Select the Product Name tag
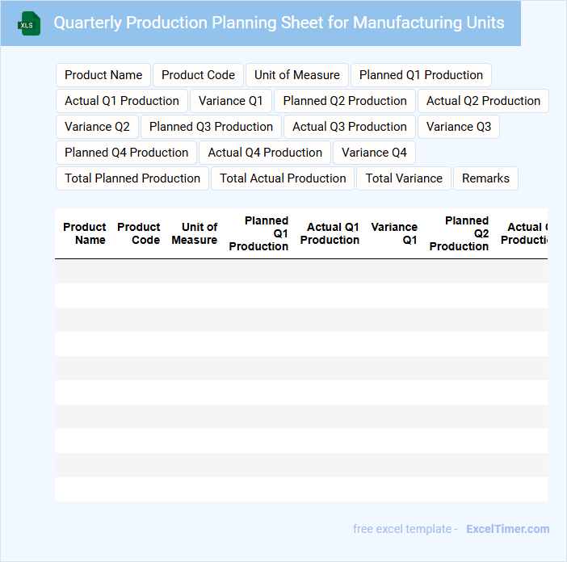The image size is (567, 562). tap(103, 75)
